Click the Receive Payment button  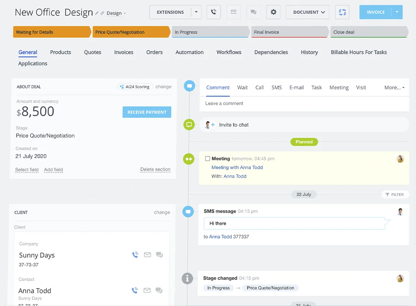click(147, 112)
